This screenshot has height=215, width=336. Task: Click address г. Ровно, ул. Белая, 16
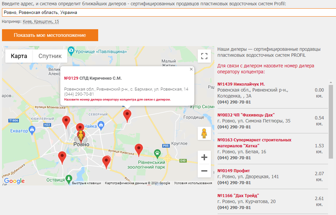[x=242, y=152]
